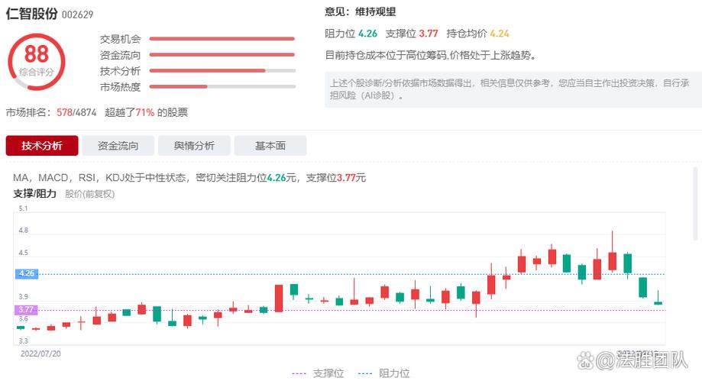Click the blue 4.26 resistance price tag

click(26, 273)
